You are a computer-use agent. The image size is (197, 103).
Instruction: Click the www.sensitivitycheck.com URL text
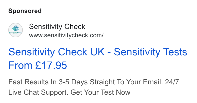[66, 35]
